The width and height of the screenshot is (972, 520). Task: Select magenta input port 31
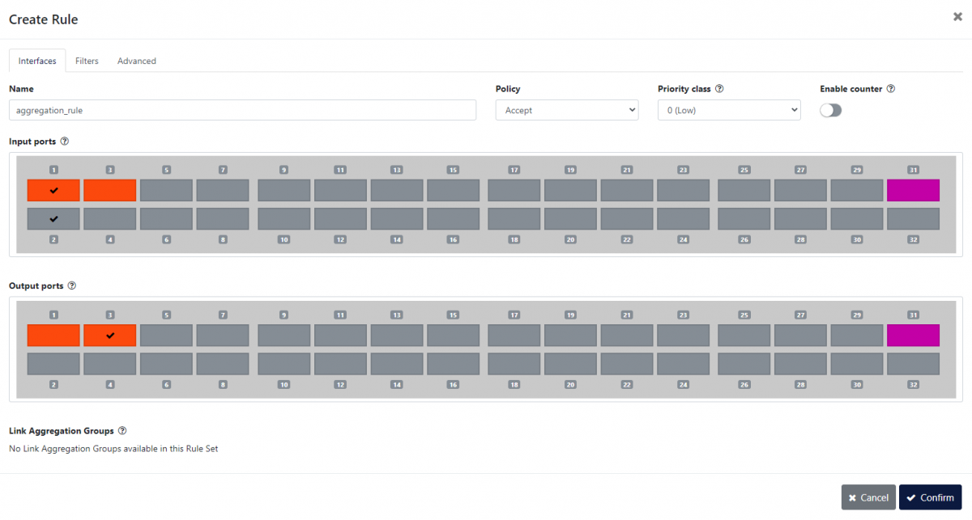[913, 191]
